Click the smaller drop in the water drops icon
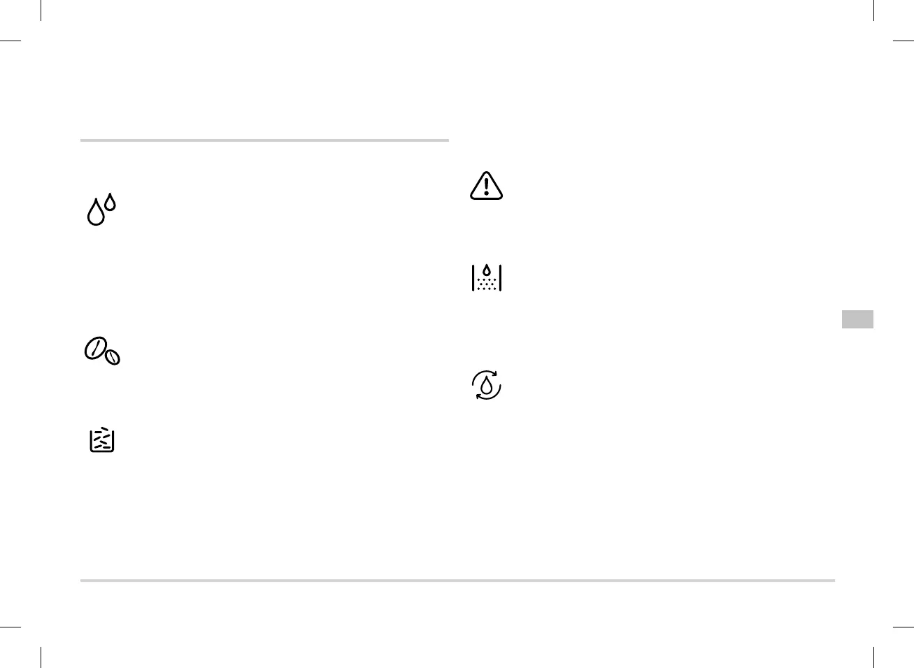The image size is (914, 668). tap(110, 203)
